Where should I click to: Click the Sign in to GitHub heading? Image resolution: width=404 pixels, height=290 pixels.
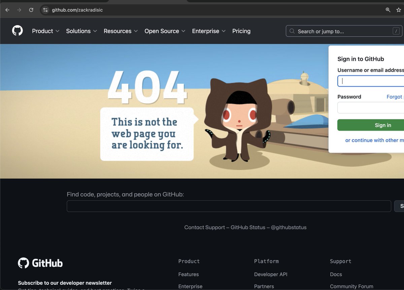pyautogui.click(x=361, y=59)
